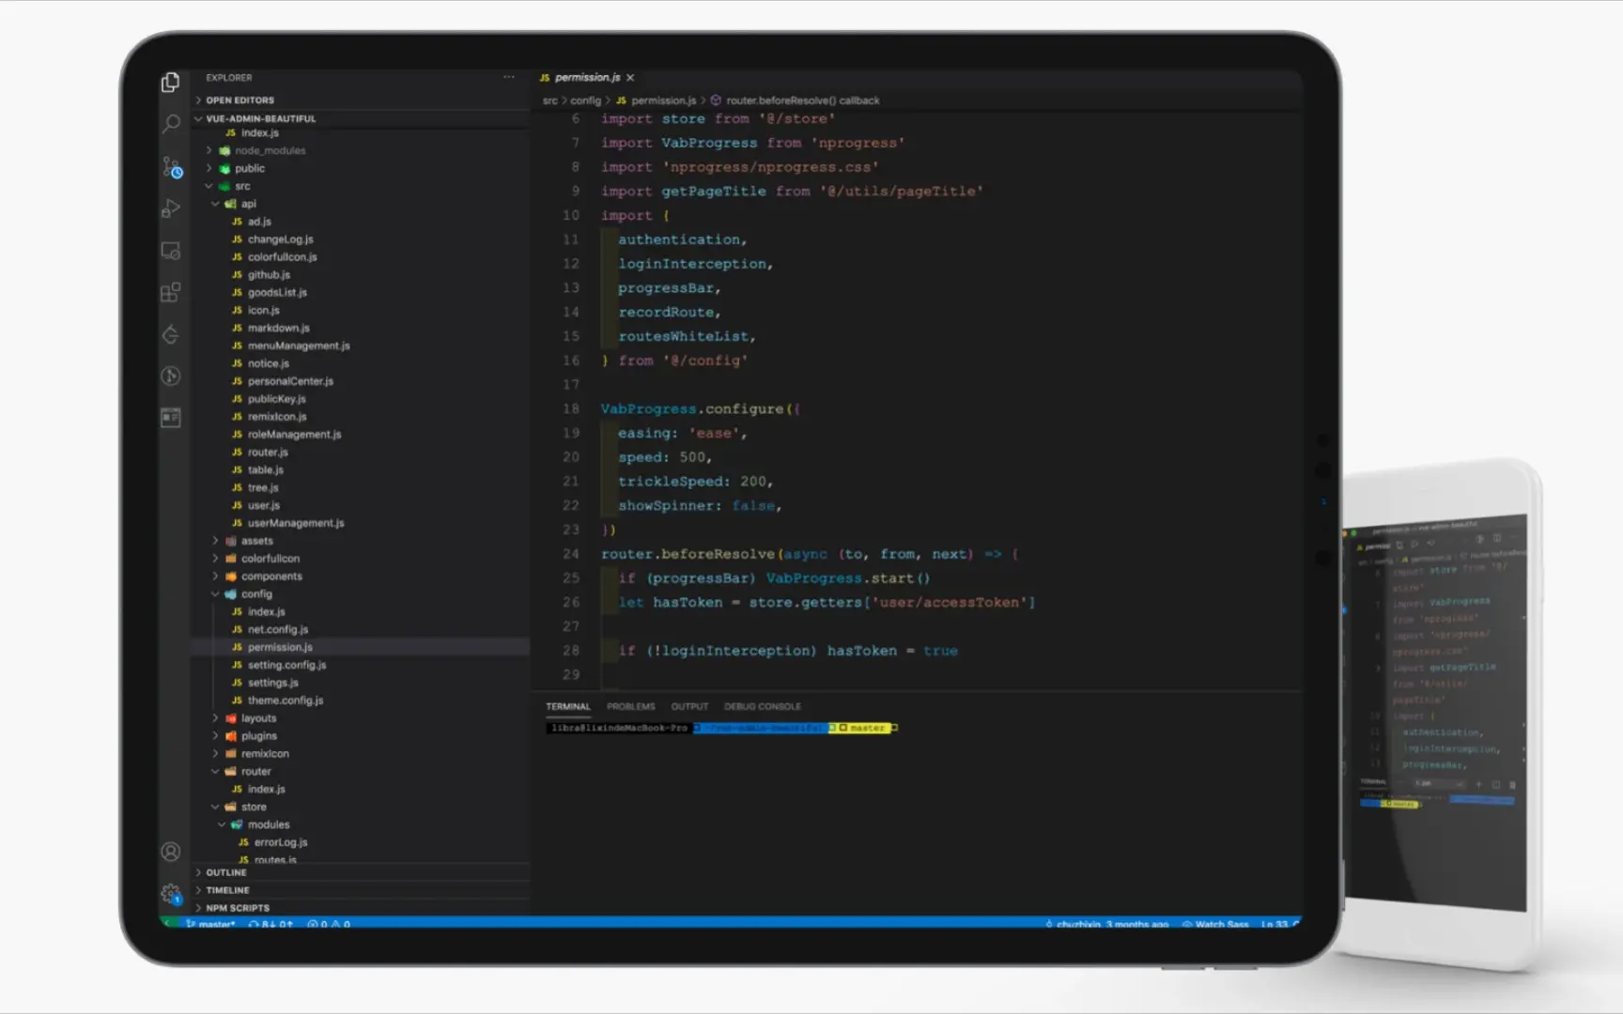Open the Extensions view
The height and width of the screenshot is (1014, 1623).
pos(171,293)
